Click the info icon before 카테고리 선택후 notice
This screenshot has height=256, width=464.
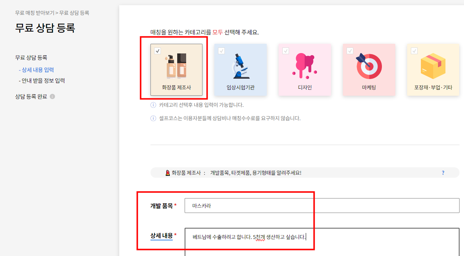153,105
